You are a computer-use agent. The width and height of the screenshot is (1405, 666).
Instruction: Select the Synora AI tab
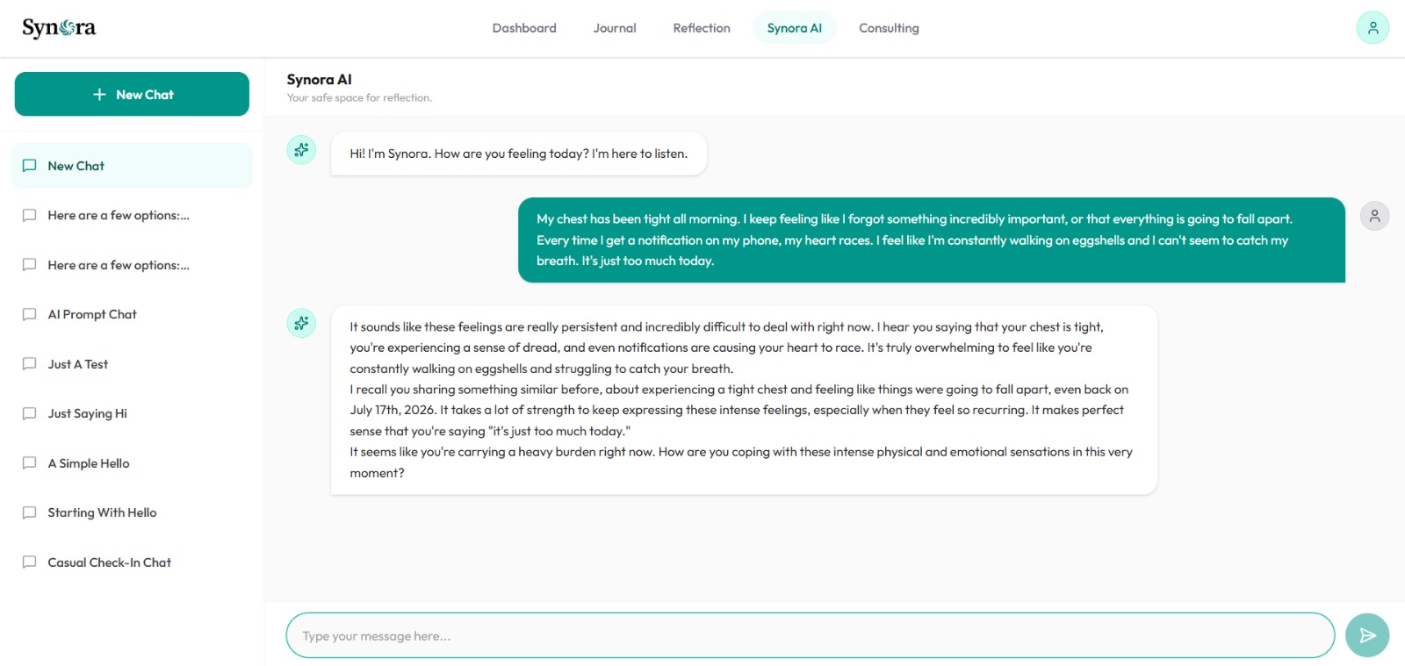pos(795,28)
